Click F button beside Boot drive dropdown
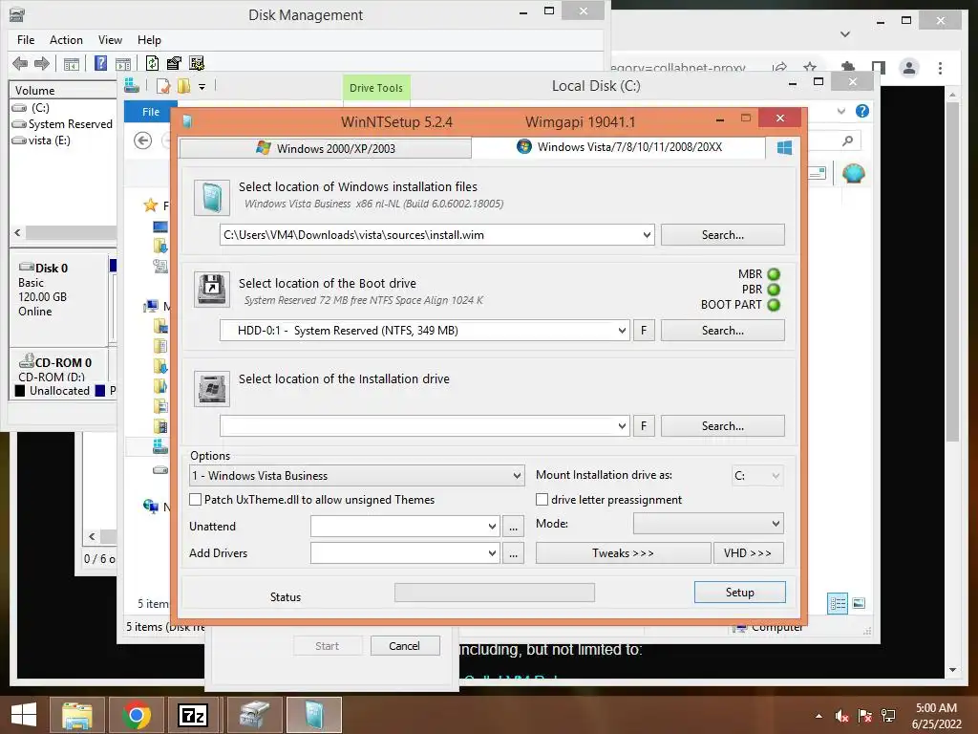This screenshot has height=734, width=978. [644, 330]
